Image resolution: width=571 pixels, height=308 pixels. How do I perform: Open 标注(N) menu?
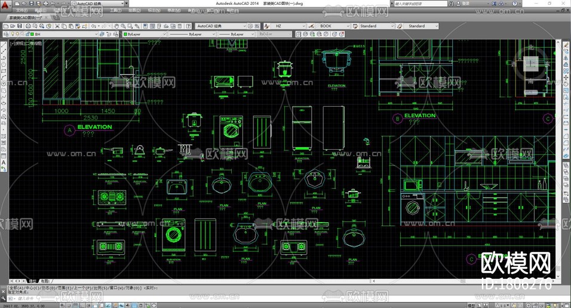tap(154, 10)
